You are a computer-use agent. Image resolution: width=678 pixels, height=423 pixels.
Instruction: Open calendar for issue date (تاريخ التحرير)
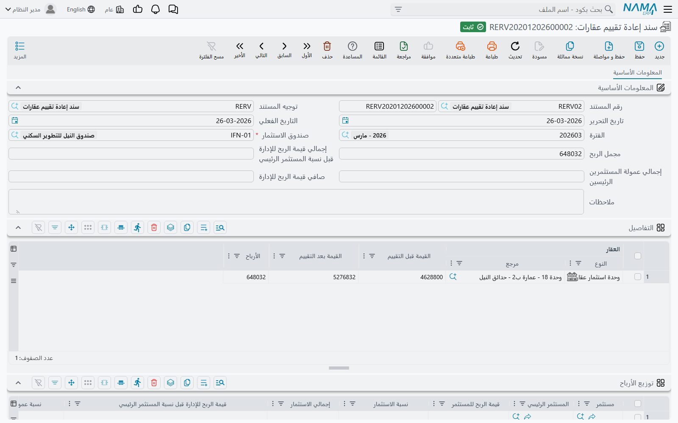345,121
